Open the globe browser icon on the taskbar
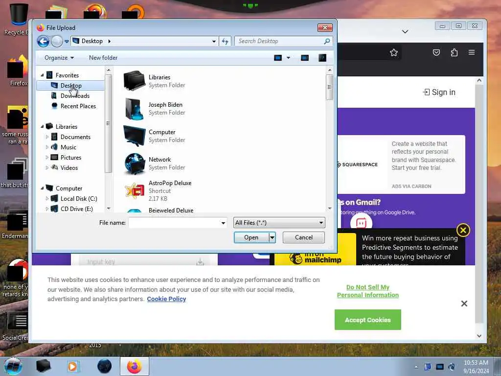 pos(105,366)
